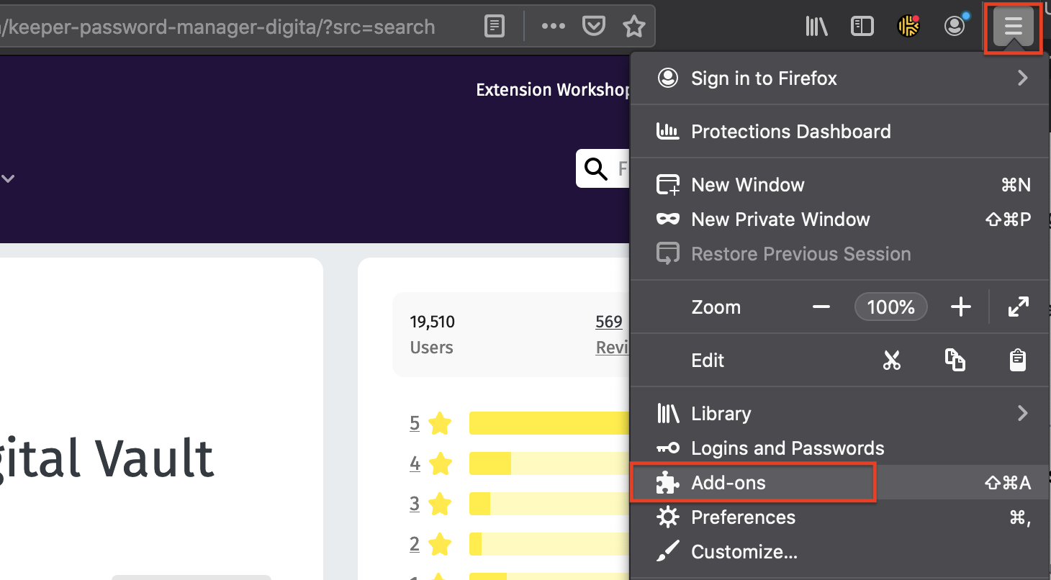The height and width of the screenshot is (580, 1051).
Task: Toggle reader view icon in address bar
Action: [x=495, y=27]
